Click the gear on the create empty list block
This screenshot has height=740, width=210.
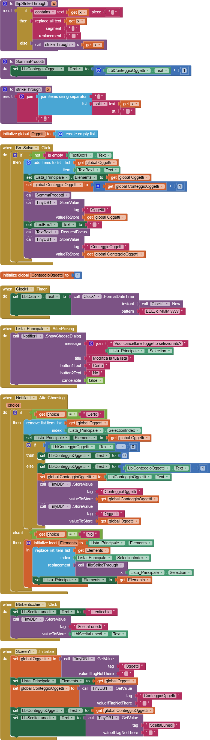(x=61, y=134)
